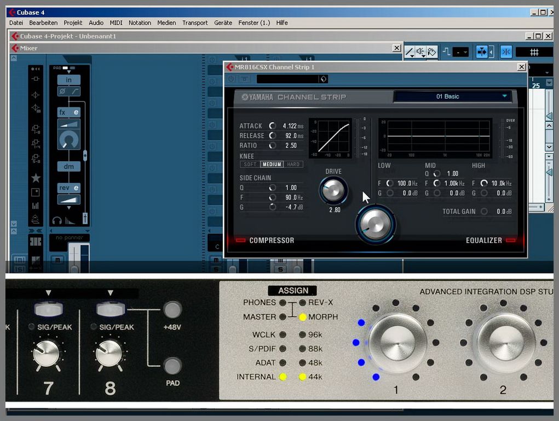Open rev editor with the 'e' button
Screen dimensions: 559x421
[76, 188]
